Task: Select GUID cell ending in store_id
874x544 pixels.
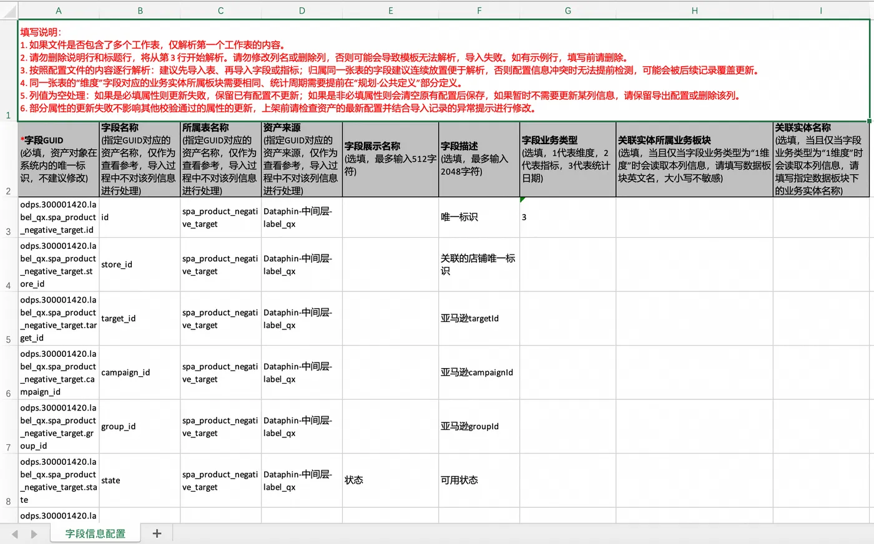Action: pos(59,265)
